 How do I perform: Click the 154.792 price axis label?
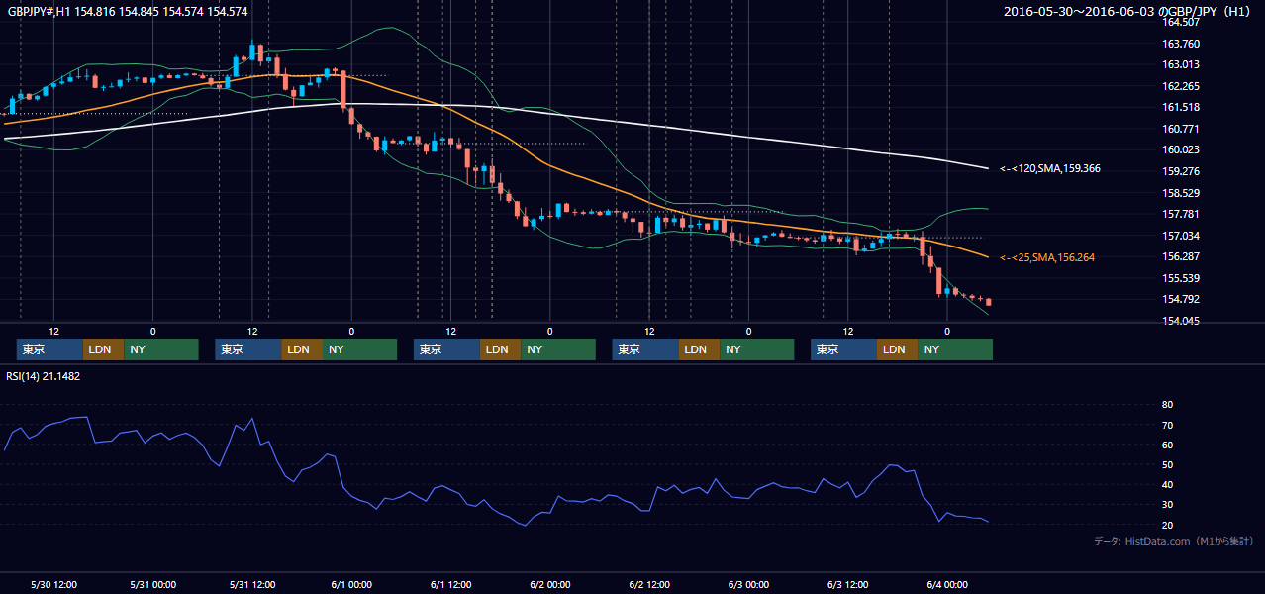[1180, 299]
